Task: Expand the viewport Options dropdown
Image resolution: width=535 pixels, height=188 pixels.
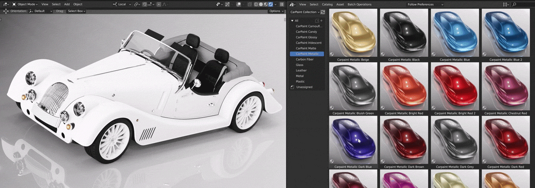Action: 276,11
